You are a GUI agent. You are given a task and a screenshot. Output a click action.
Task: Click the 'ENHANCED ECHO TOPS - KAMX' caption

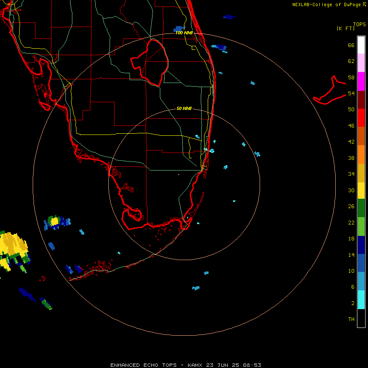point(157,365)
